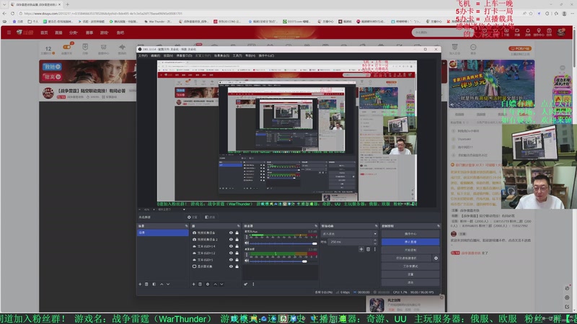
Task: Decrease transition duration with down stepper
Action: [x=375, y=243]
